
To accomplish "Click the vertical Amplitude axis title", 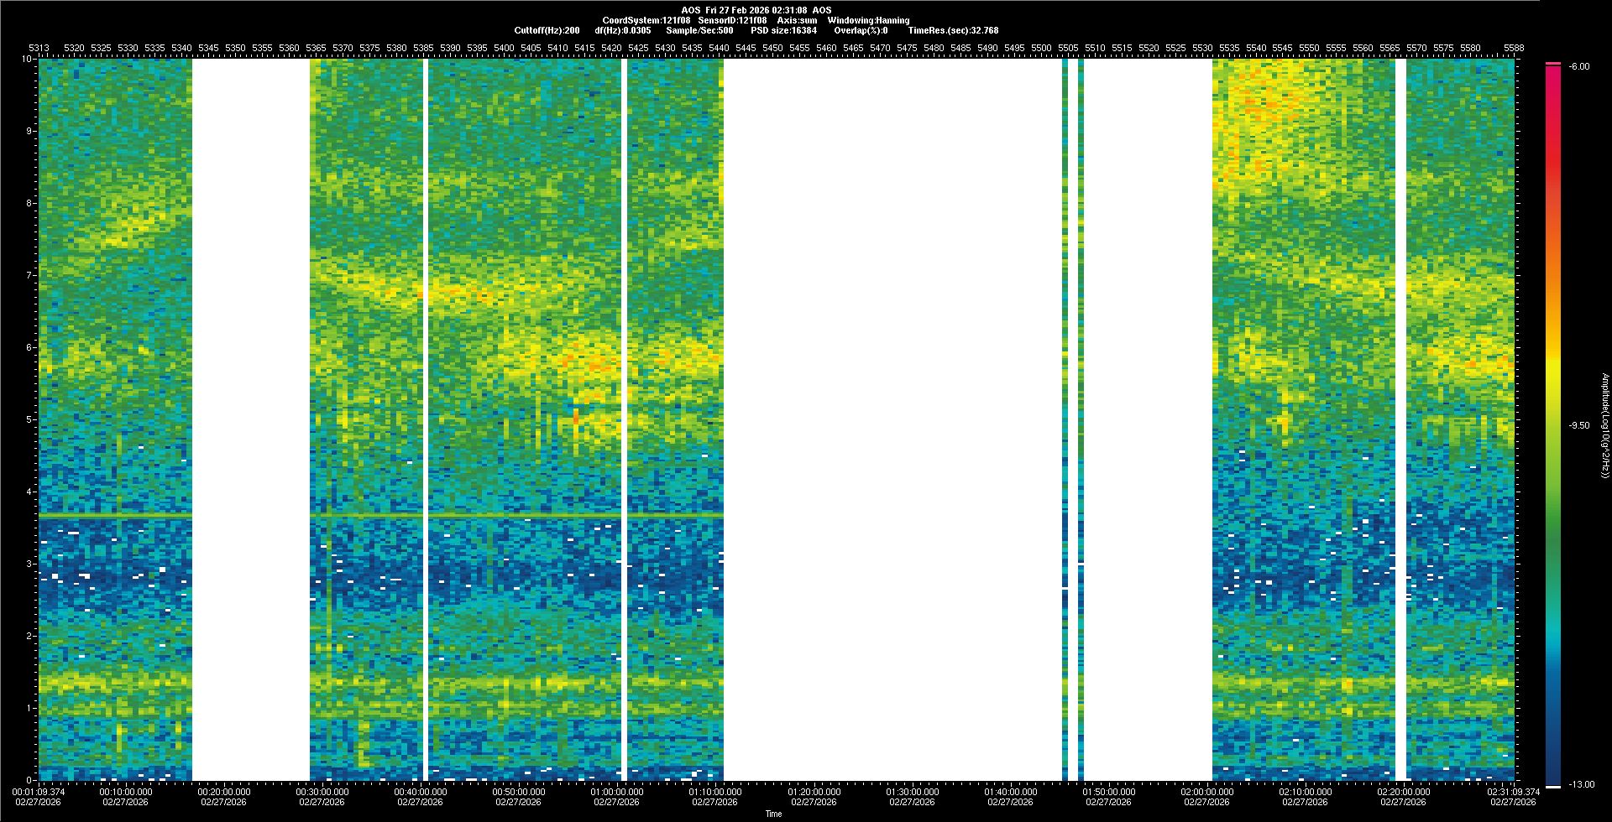I will tap(1604, 426).
